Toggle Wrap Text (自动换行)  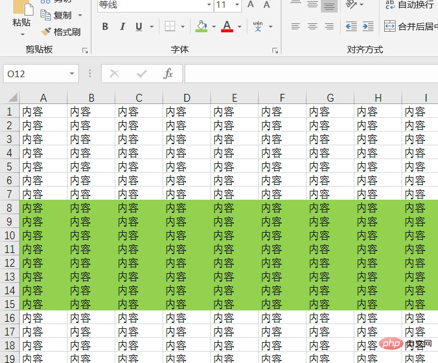coord(409,4)
